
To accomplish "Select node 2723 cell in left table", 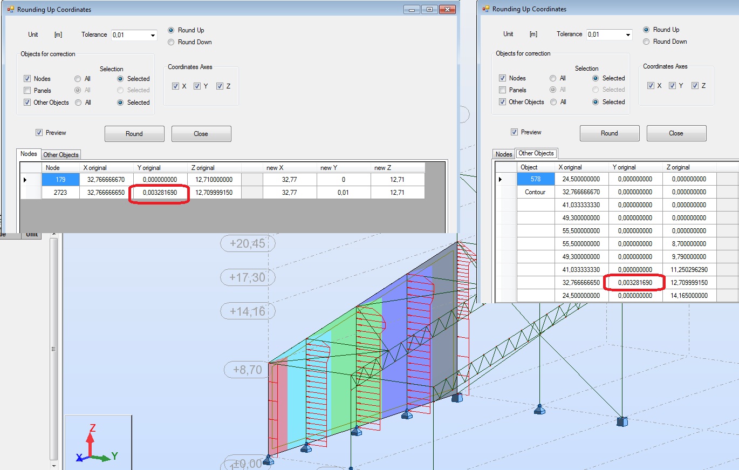I will 60,193.
